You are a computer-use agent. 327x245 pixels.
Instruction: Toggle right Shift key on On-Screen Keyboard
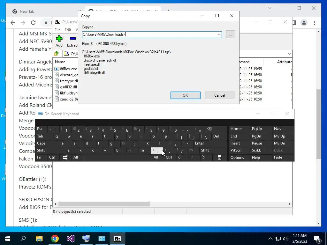pyautogui.click(x=205, y=150)
